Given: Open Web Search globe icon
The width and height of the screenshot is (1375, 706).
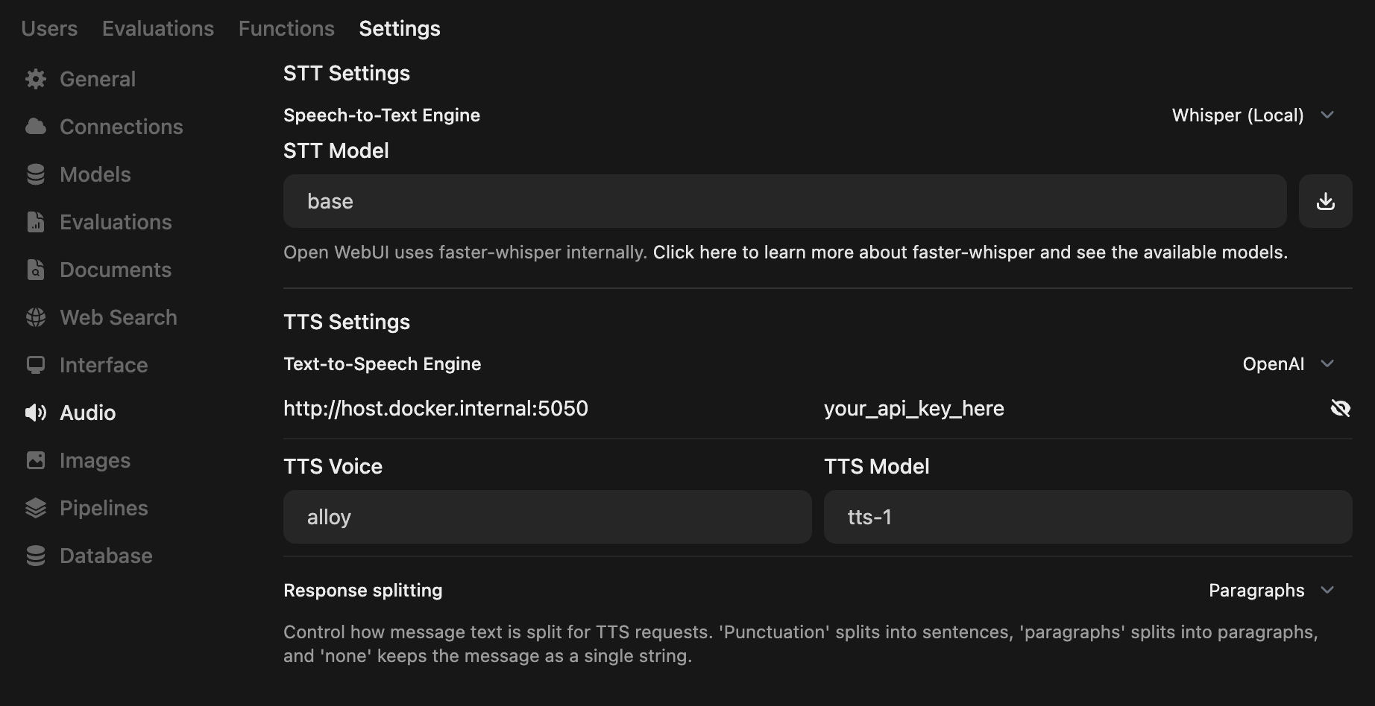Looking at the screenshot, I should point(36,317).
